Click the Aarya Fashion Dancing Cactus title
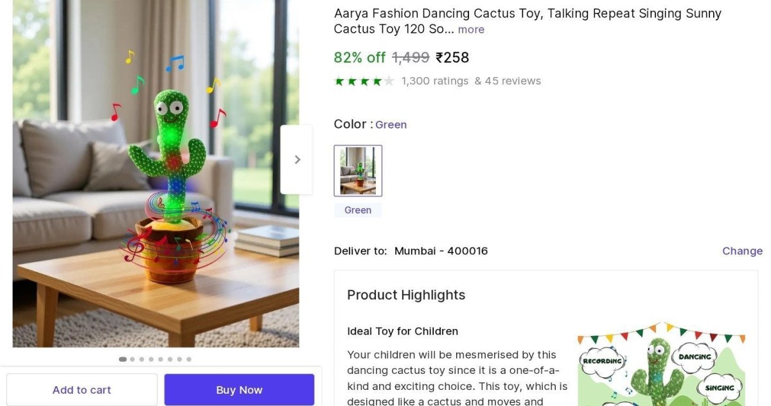 click(x=527, y=13)
